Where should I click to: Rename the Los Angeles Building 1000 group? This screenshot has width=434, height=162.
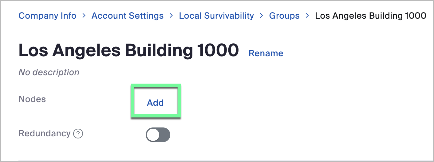click(x=266, y=53)
